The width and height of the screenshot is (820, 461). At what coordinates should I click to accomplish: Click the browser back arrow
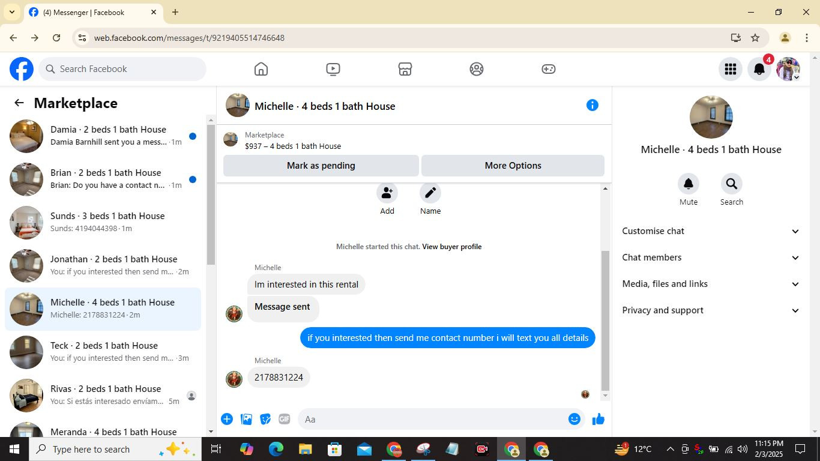[13, 38]
